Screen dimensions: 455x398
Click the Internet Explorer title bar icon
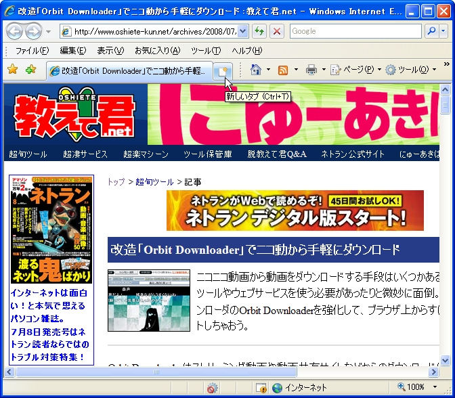point(9,12)
